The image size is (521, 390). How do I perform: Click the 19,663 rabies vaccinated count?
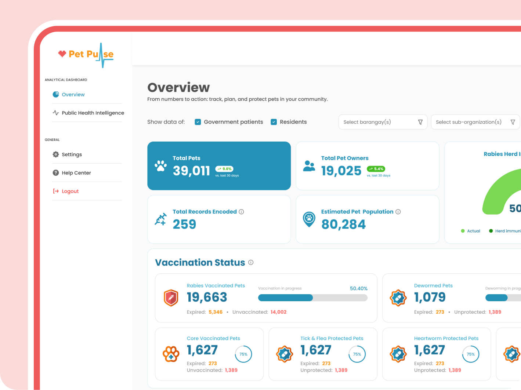pyautogui.click(x=207, y=297)
